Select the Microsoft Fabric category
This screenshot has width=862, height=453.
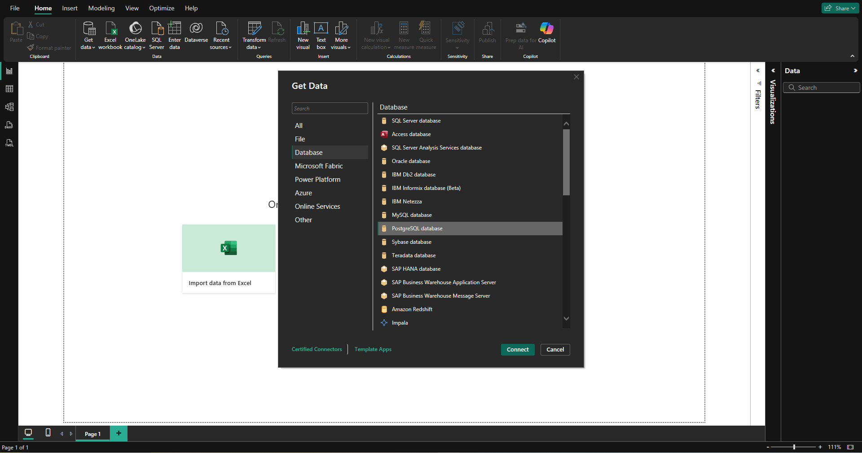[x=330, y=166]
